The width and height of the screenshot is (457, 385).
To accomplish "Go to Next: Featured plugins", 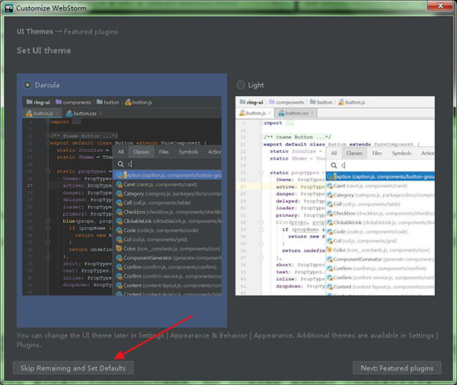I will 397,368.
